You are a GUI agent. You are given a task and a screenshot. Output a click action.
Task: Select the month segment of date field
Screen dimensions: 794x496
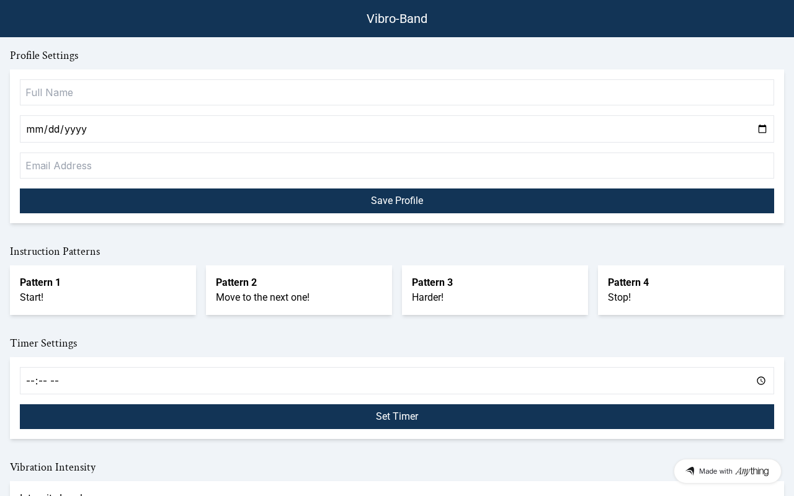click(33, 129)
